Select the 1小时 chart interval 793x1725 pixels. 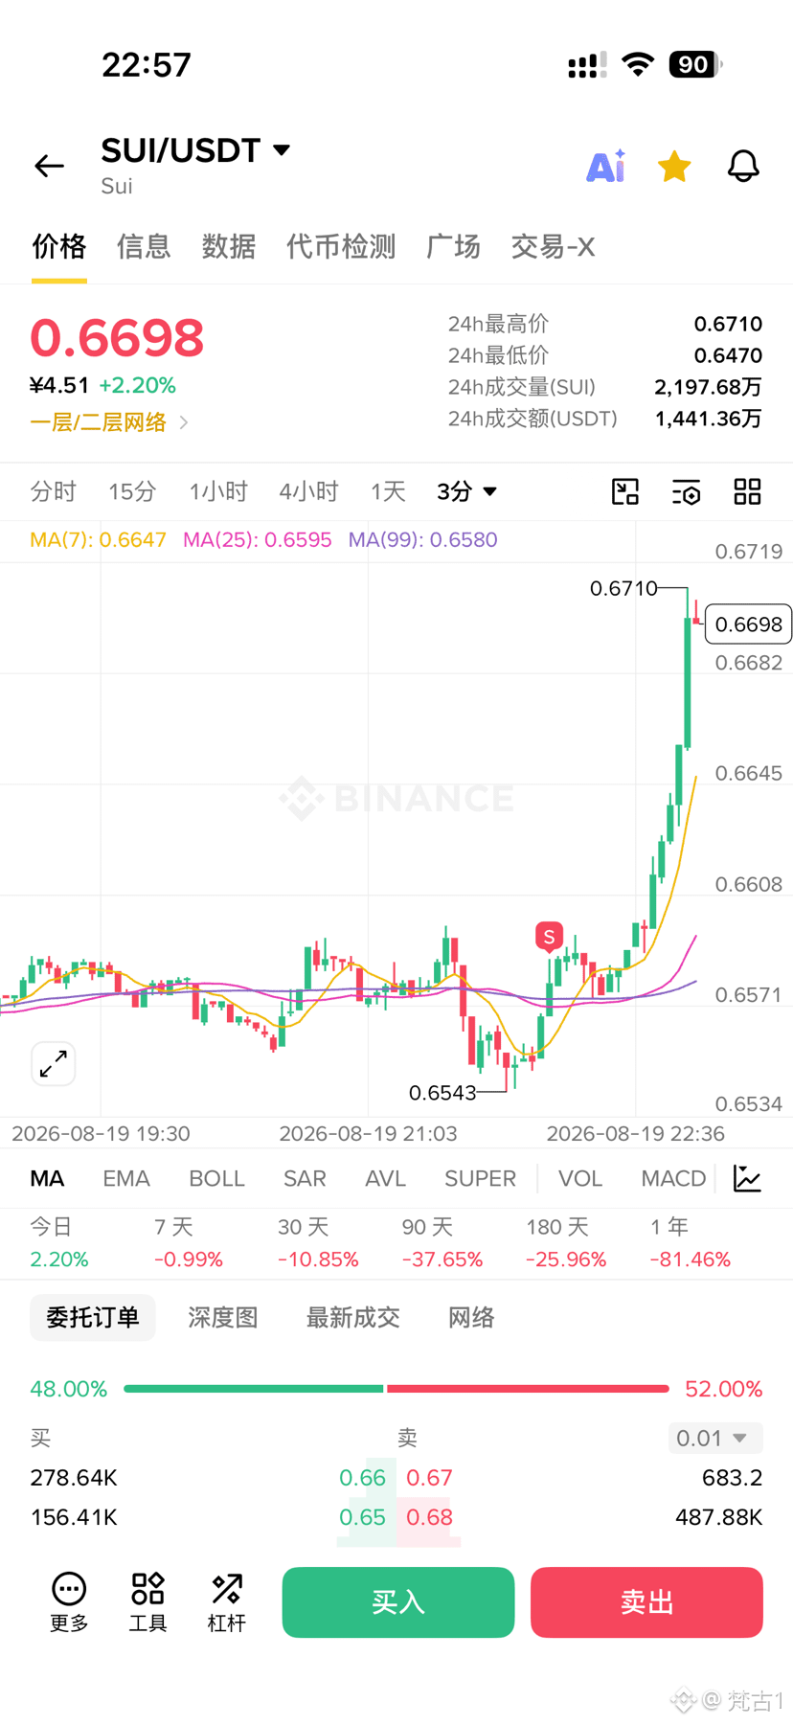[x=218, y=491]
